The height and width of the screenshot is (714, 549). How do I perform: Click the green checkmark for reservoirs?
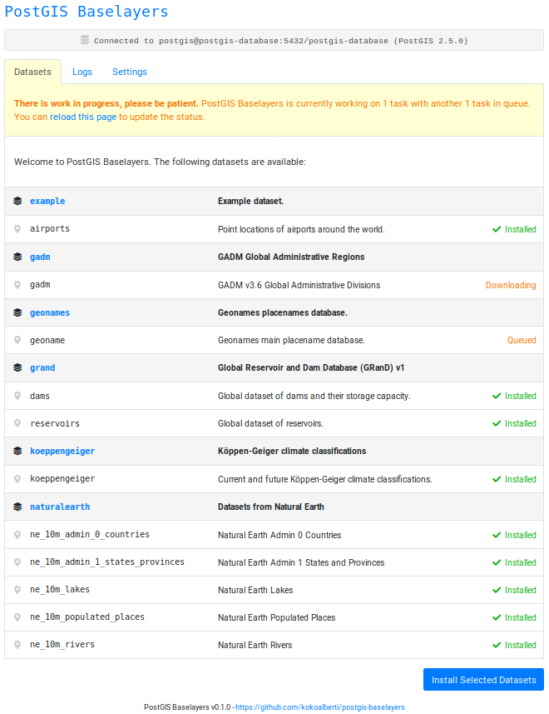[x=497, y=423]
